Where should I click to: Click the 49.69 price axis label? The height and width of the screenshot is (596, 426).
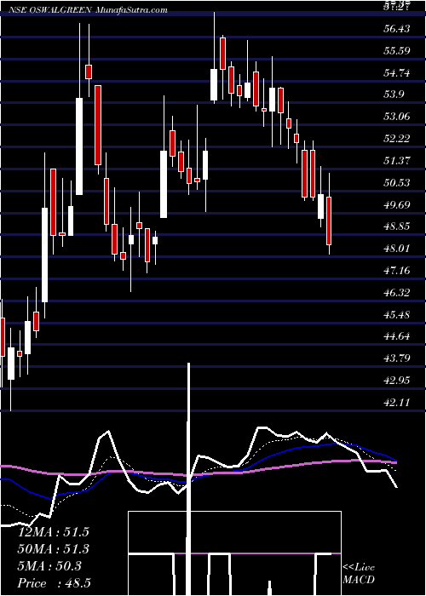397,204
